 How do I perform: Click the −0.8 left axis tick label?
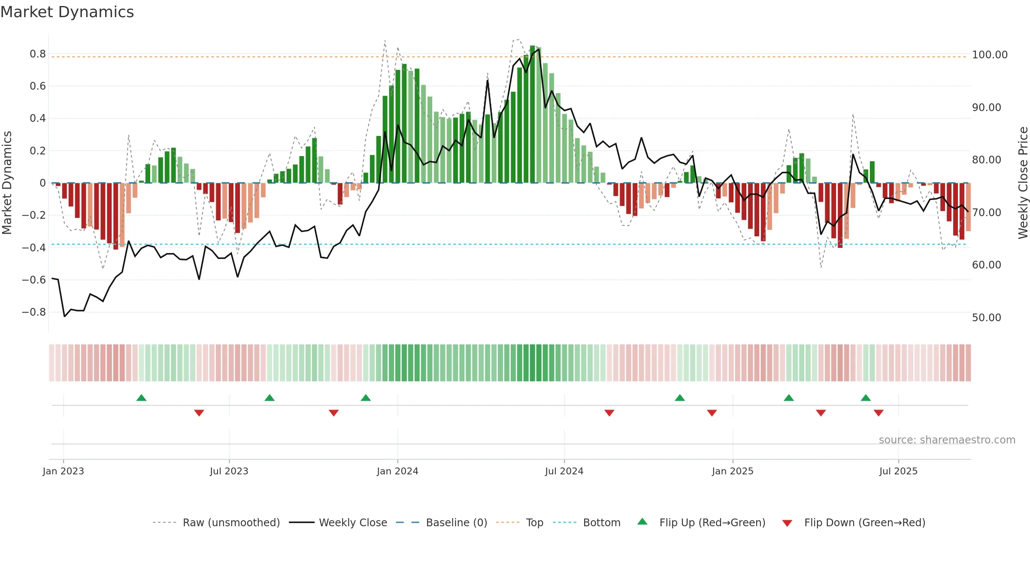click(x=34, y=312)
